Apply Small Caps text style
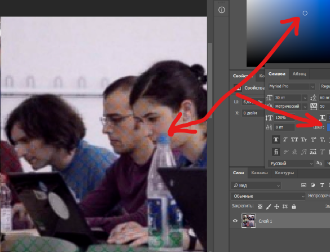This screenshot has width=330, height=252. coord(303,140)
